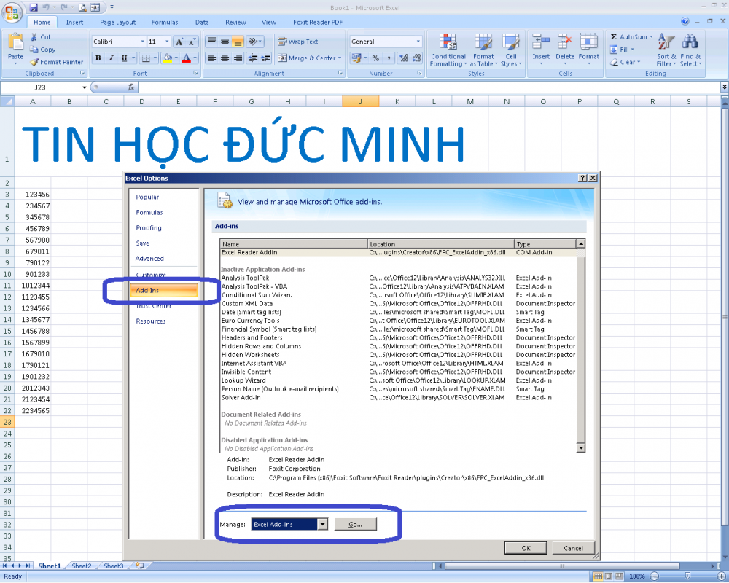Image resolution: width=729 pixels, height=583 pixels.
Task: Open the Formulas ribbon tab
Action: (x=165, y=22)
